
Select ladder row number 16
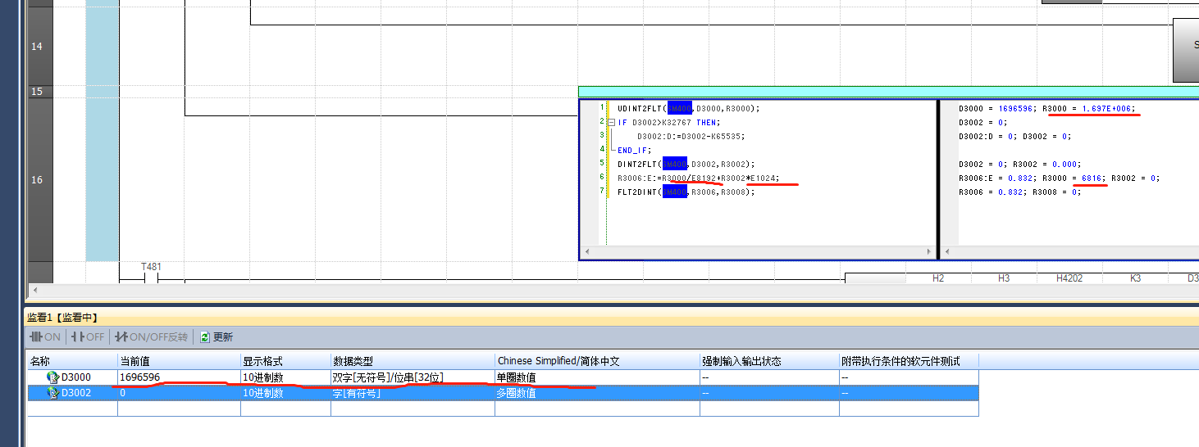coord(37,179)
